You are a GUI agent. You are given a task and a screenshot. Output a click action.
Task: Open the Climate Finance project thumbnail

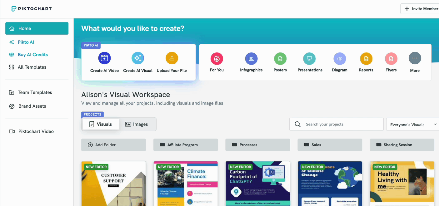point(186,184)
